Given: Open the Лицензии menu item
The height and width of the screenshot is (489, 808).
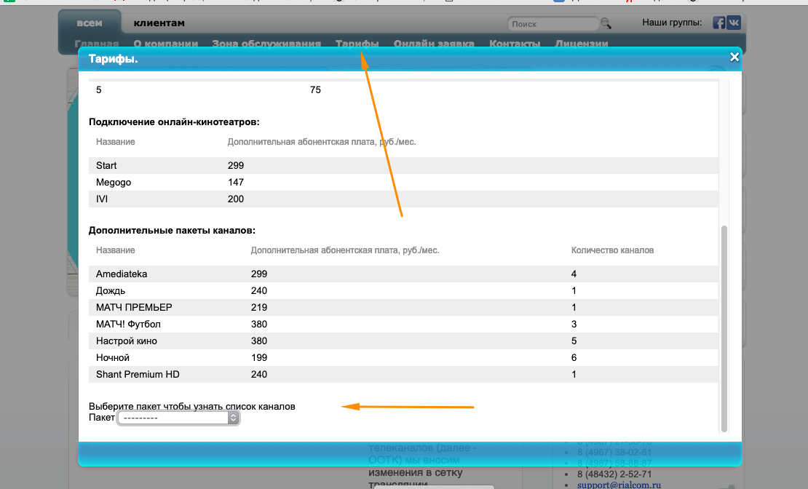Looking at the screenshot, I should (582, 44).
